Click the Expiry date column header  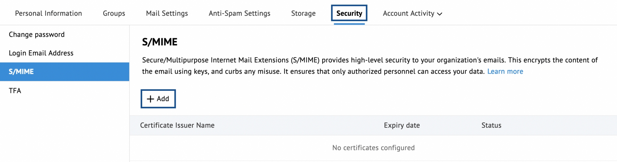pyautogui.click(x=402, y=125)
